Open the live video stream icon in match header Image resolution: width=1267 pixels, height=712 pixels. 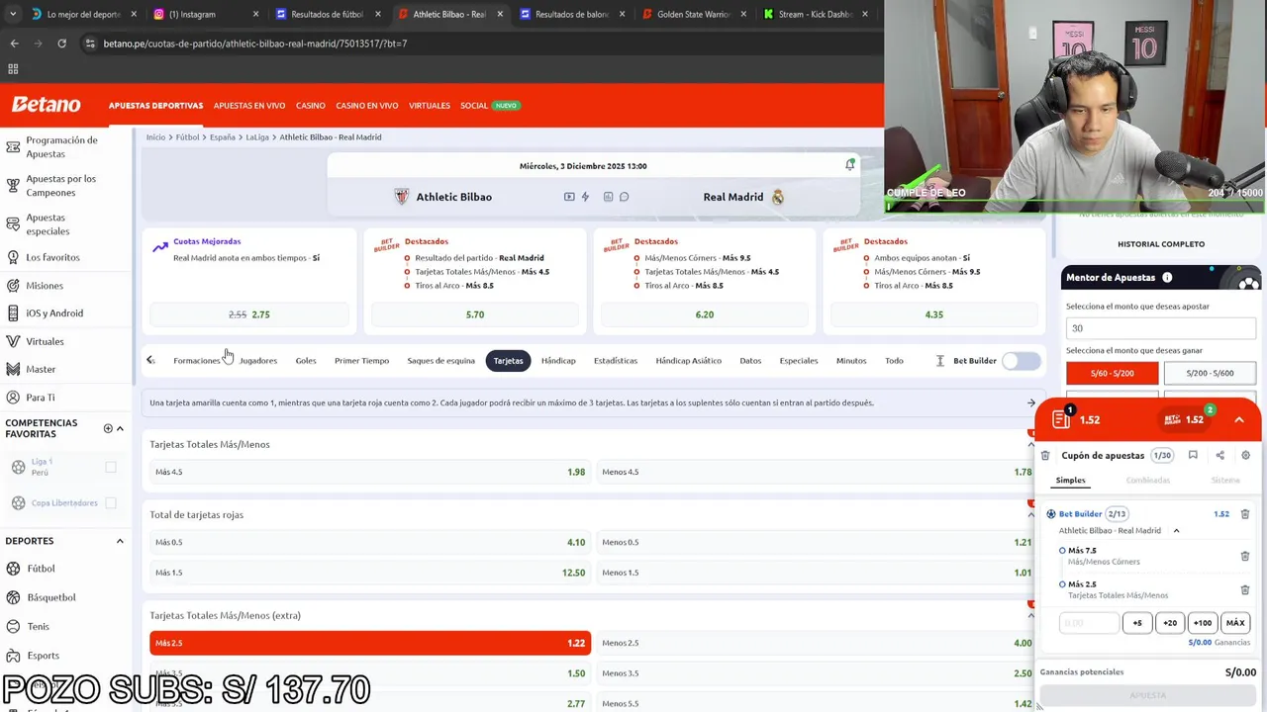(569, 197)
